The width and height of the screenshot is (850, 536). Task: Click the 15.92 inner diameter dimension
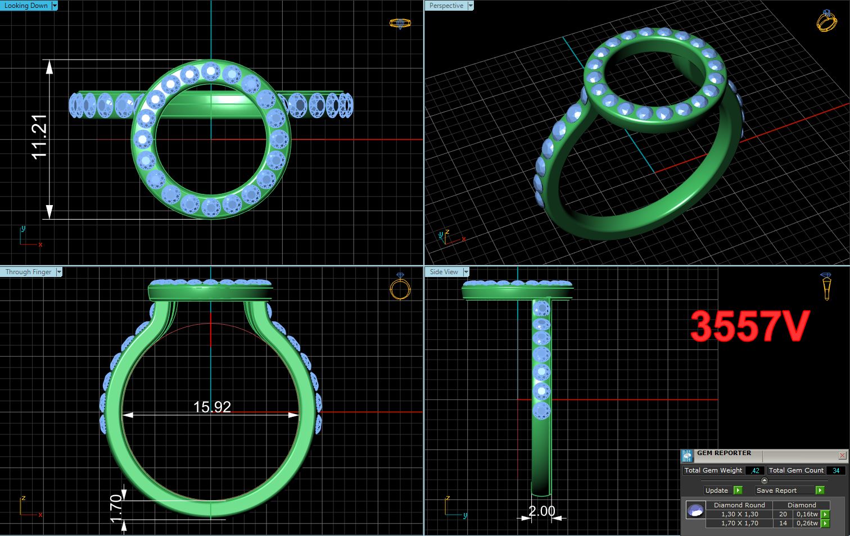(x=212, y=407)
